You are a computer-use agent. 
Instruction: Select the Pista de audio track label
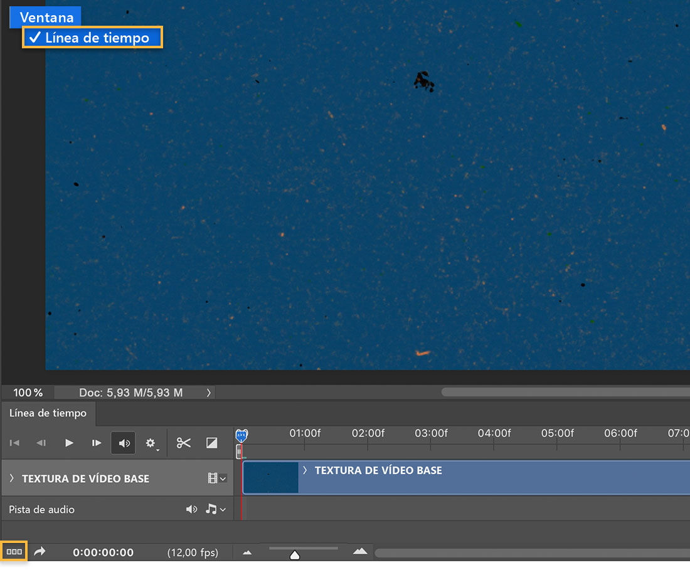click(42, 509)
